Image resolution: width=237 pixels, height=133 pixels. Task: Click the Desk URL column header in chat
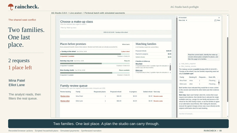coord(212,77)
